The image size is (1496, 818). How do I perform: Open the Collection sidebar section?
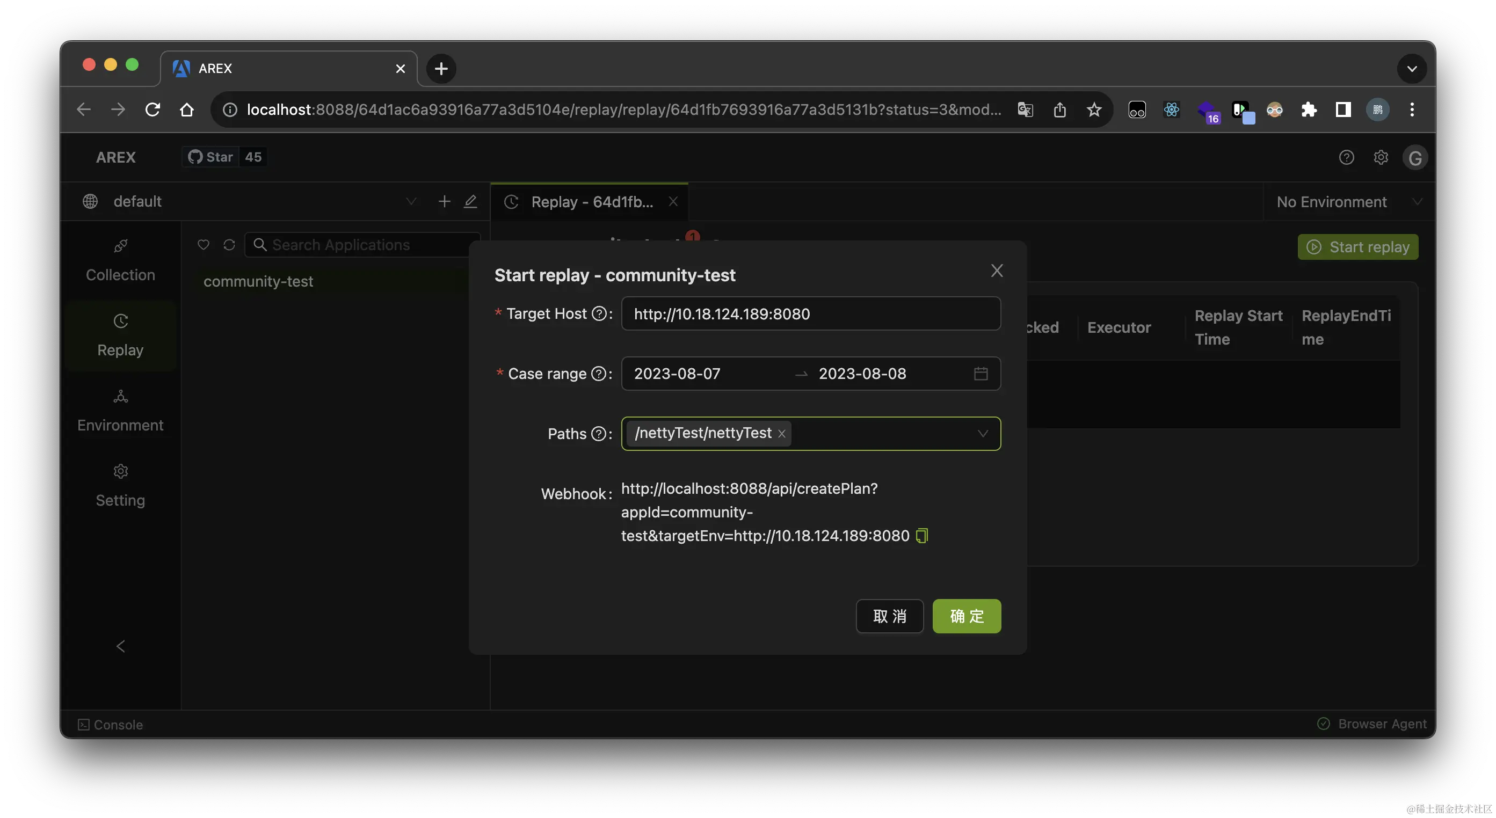(120, 261)
